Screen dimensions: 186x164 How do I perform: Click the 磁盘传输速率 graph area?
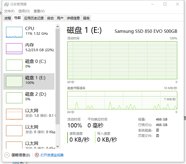click(122, 100)
